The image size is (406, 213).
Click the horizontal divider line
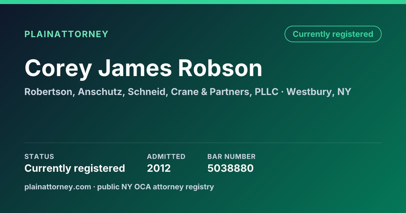pyautogui.click(x=203, y=143)
